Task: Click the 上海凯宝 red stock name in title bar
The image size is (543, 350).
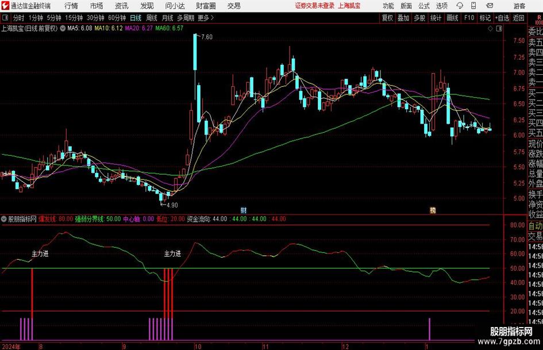Action: 349,6
